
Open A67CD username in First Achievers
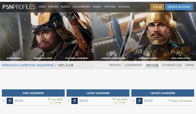coord(19,101)
